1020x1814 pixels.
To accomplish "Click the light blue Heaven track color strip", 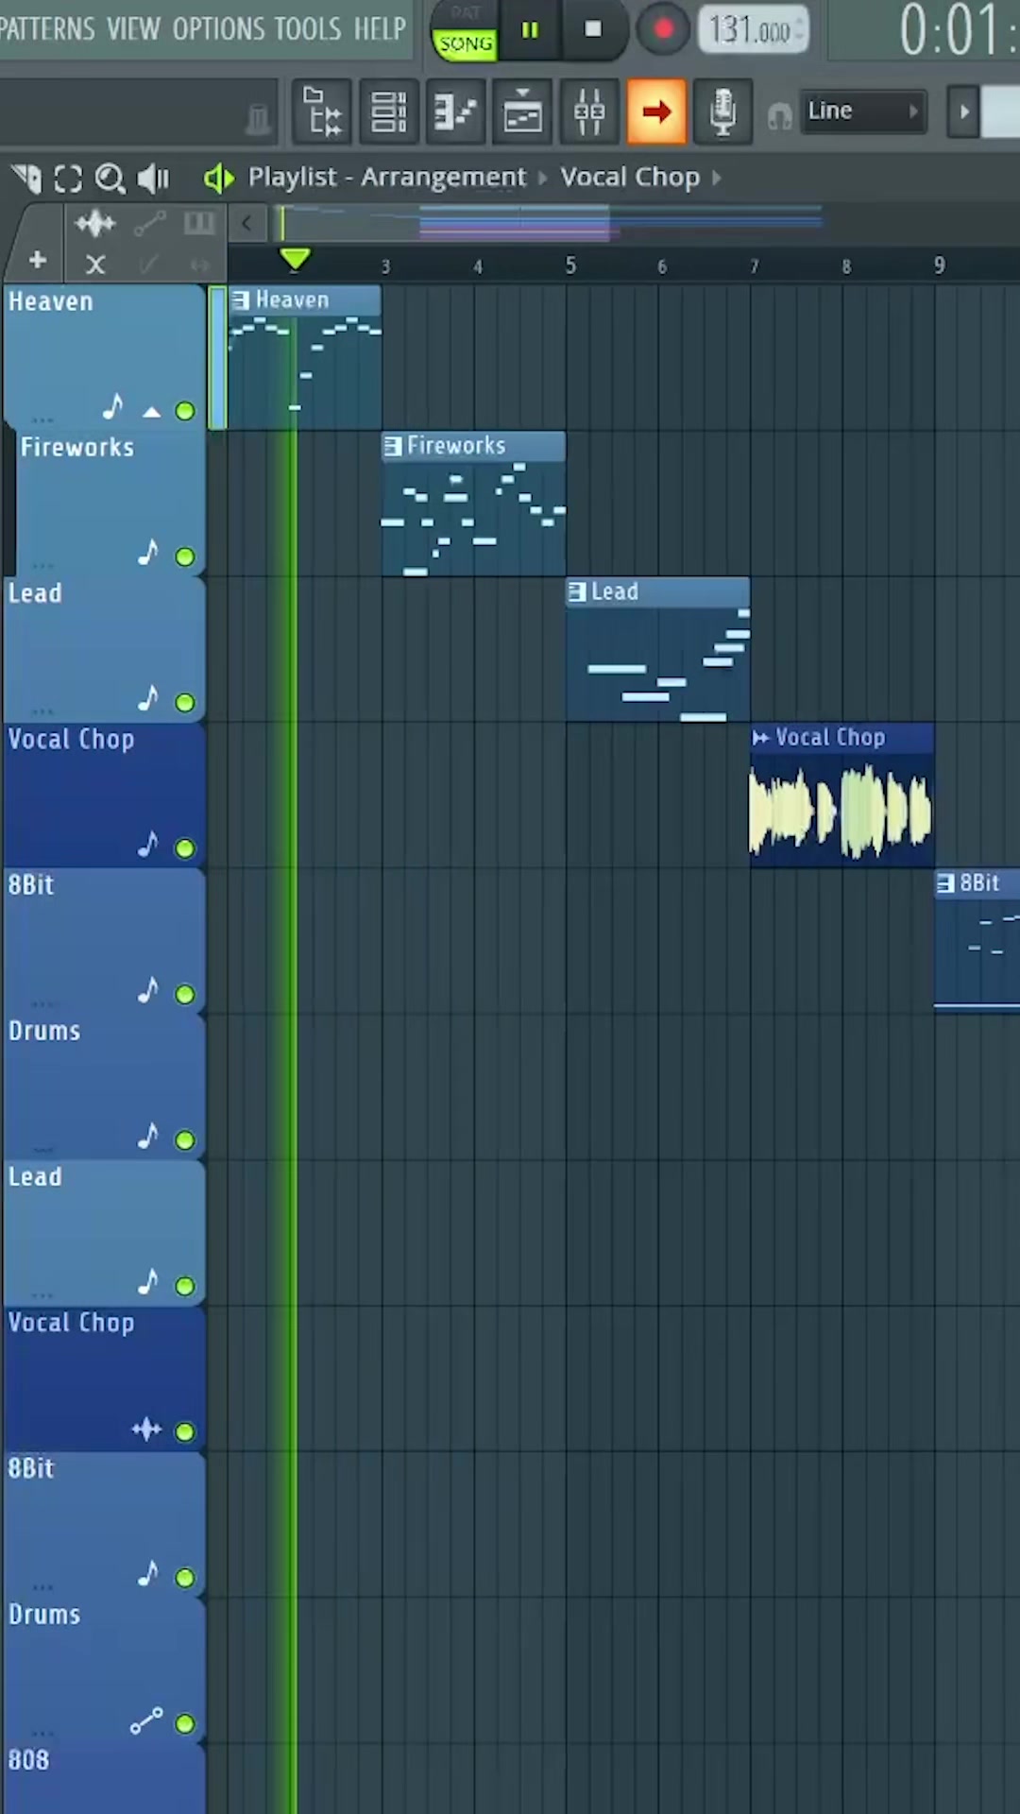I will tap(217, 358).
